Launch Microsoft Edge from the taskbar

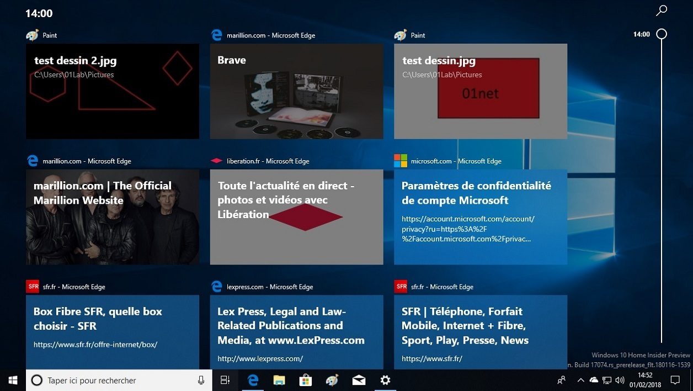click(x=253, y=380)
